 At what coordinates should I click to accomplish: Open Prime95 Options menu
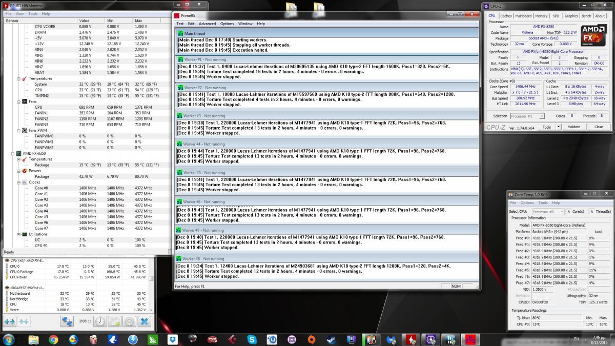tap(227, 24)
